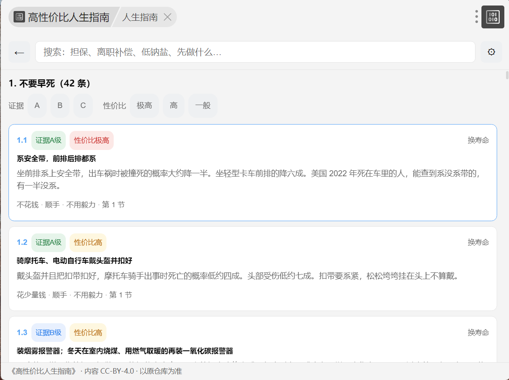Screen dimensions: 509x380
Task: Focus the 搜索 search input field
Action: 255,52
